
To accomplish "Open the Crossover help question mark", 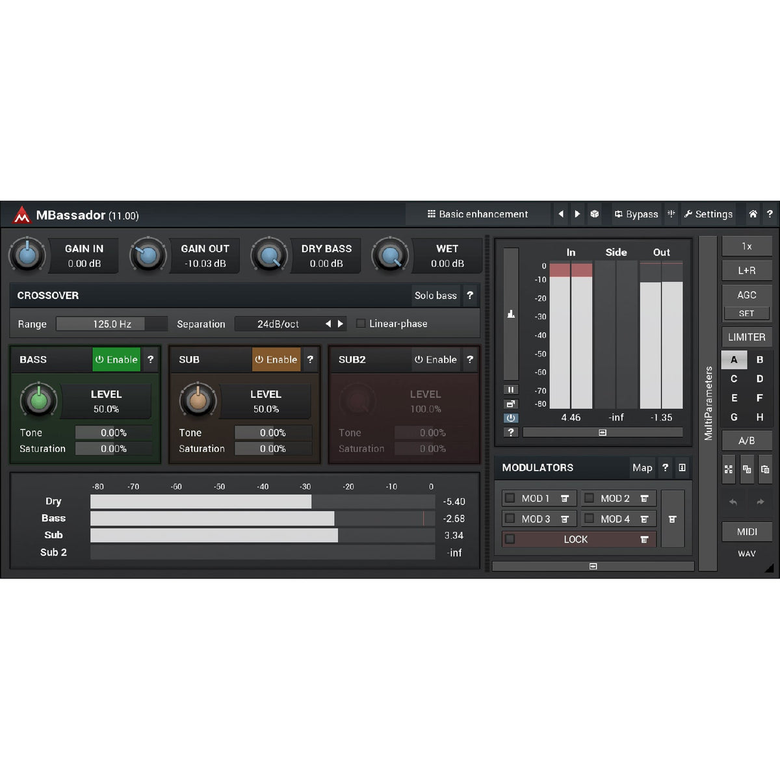I will coord(470,295).
